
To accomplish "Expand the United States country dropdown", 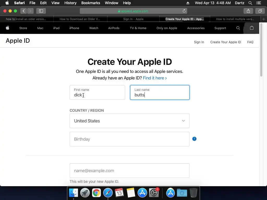I will point(129,121).
